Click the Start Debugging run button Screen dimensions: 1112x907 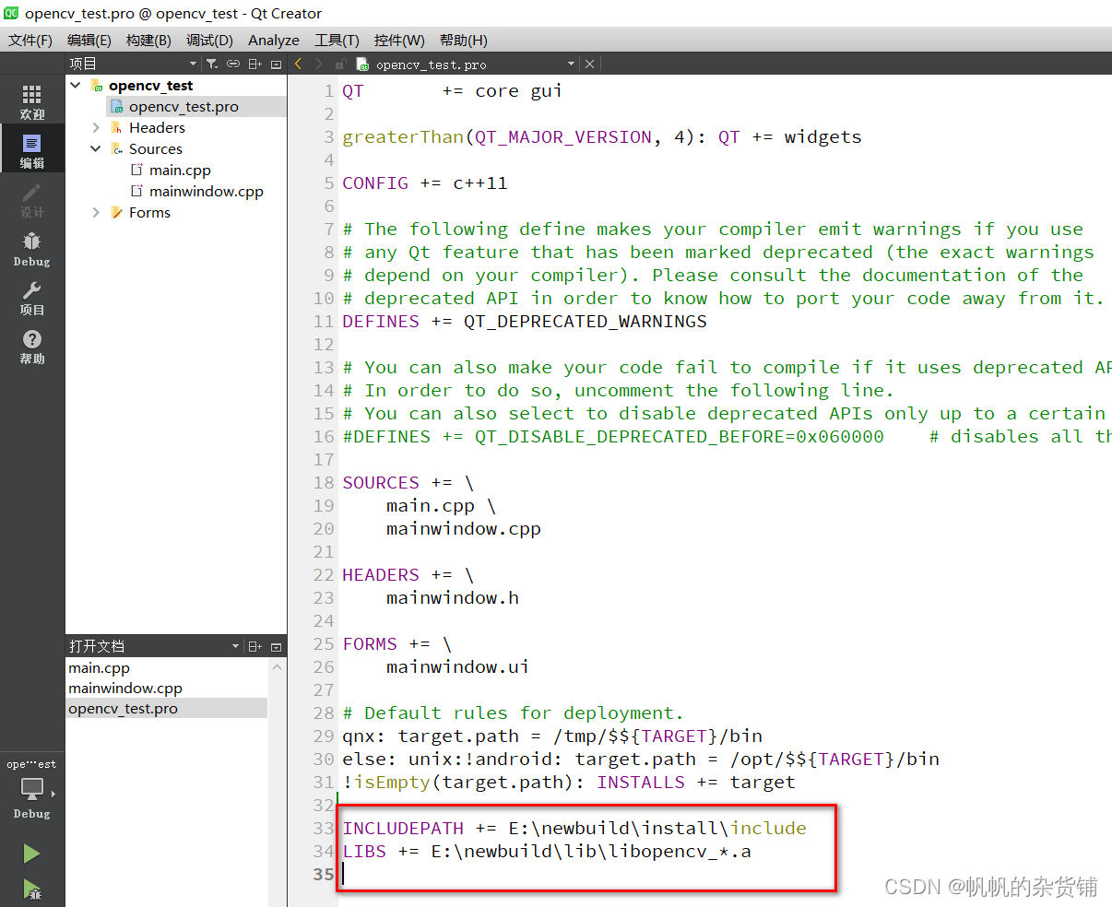coord(32,889)
